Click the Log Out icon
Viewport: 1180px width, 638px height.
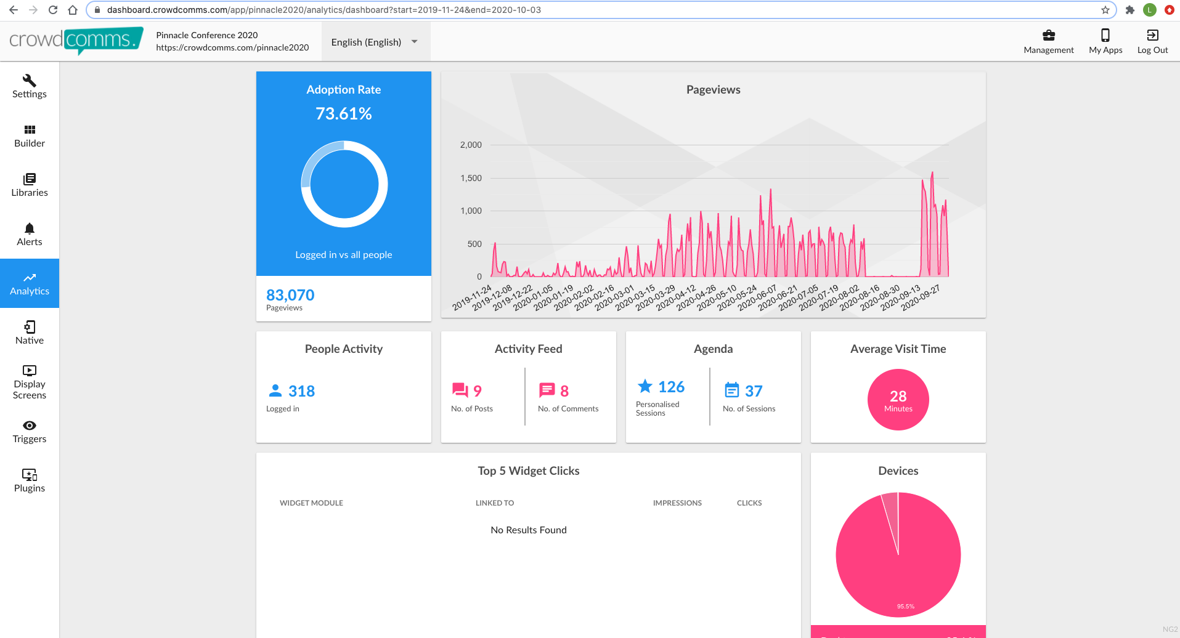1152,35
